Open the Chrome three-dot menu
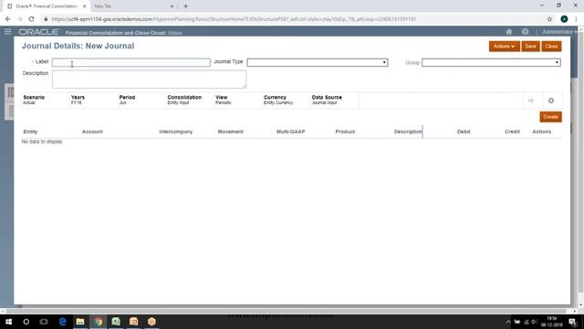This screenshot has height=329, width=584. 576,19
